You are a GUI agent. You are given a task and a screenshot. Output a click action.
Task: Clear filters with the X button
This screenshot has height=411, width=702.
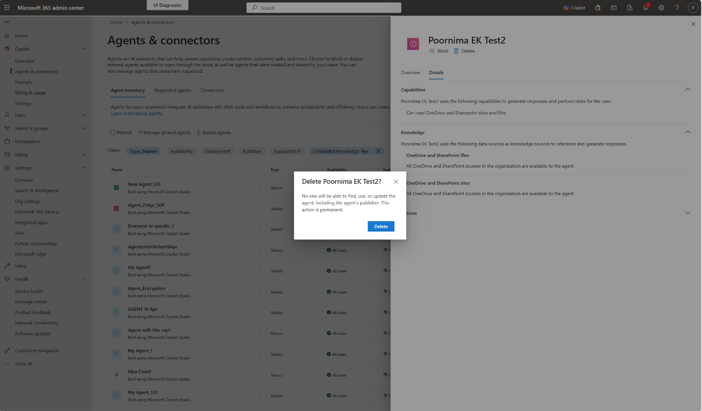378,151
